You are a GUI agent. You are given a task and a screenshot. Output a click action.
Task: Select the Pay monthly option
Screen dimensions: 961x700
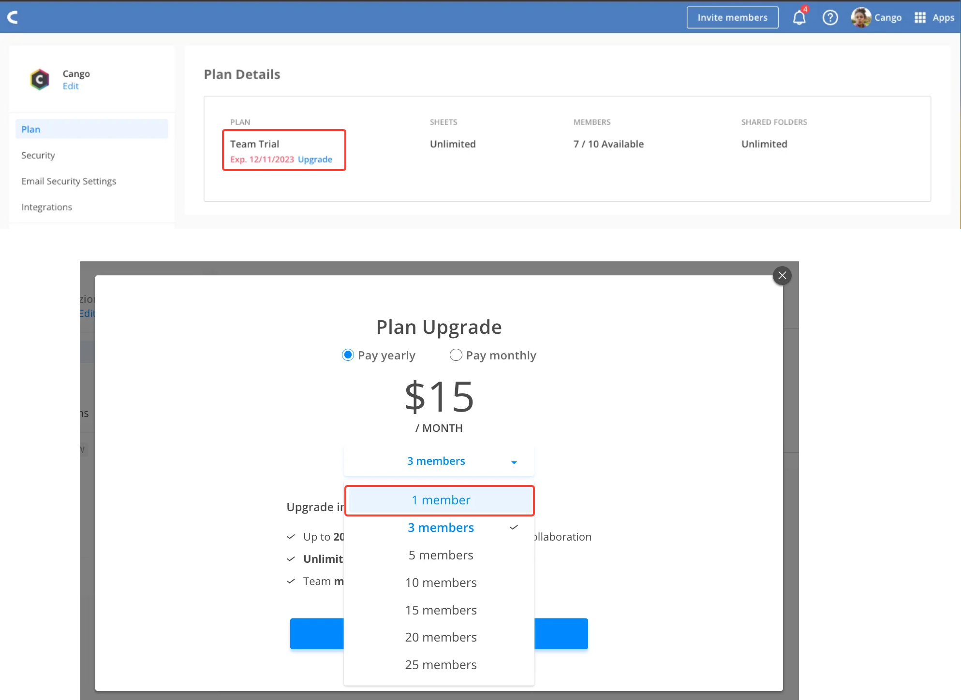tap(456, 355)
